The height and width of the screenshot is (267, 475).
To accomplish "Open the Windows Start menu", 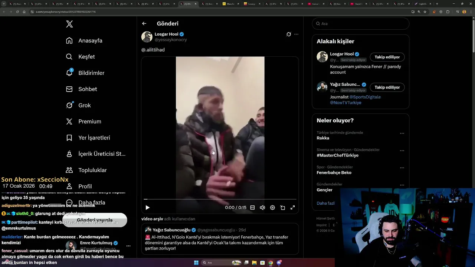I will click(x=196, y=263).
